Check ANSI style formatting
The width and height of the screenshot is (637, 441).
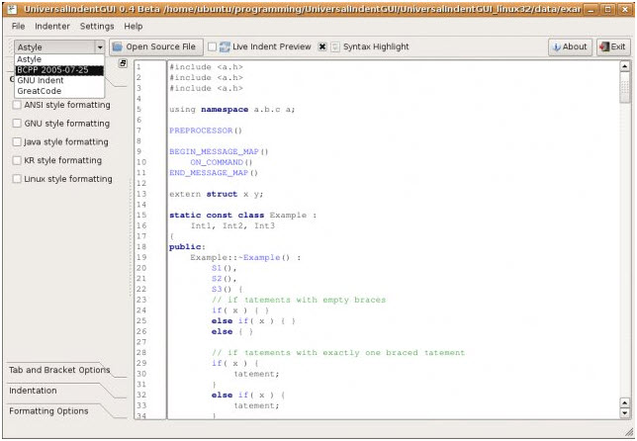(x=17, y=105)
